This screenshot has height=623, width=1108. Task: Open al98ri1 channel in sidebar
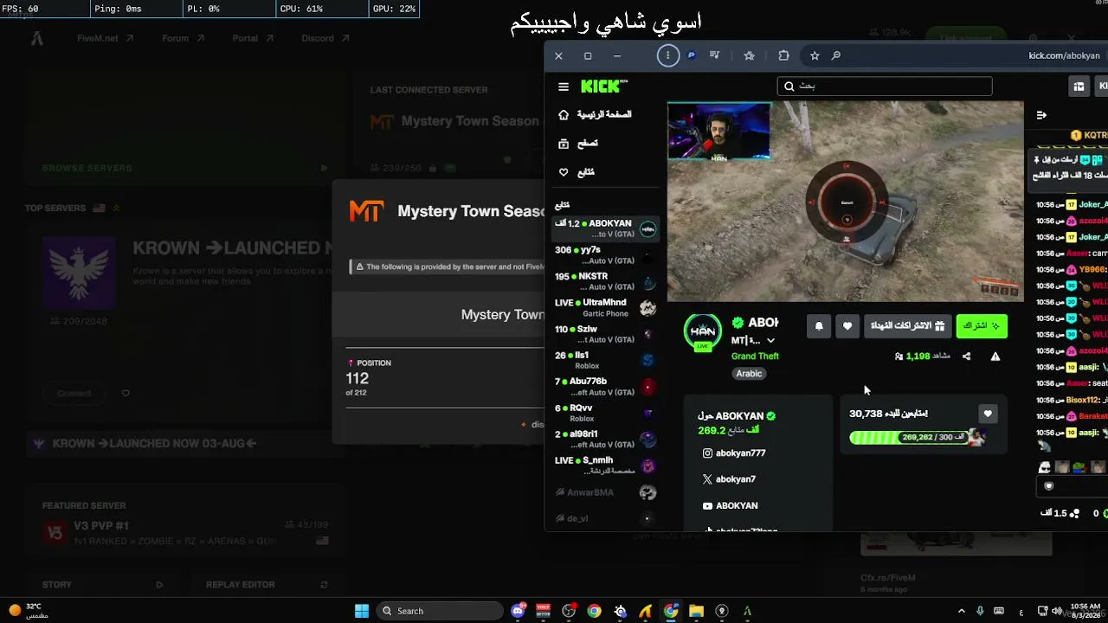(x=606, y=439)
